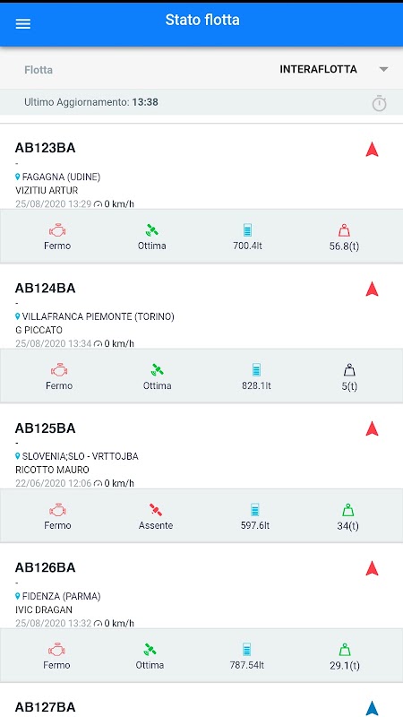Tap Assente satellite signal icon for AB125BA
The image size is (403, 717).
coord(155,510)
